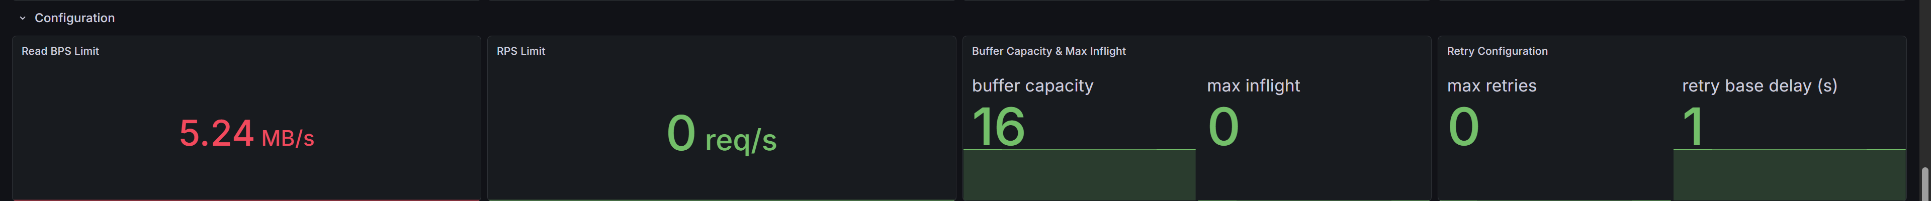This screenshot has height=201, width=1931.
Task: Click the red threshold bar under Read BPS Limit
Action: tap(246, 199)
